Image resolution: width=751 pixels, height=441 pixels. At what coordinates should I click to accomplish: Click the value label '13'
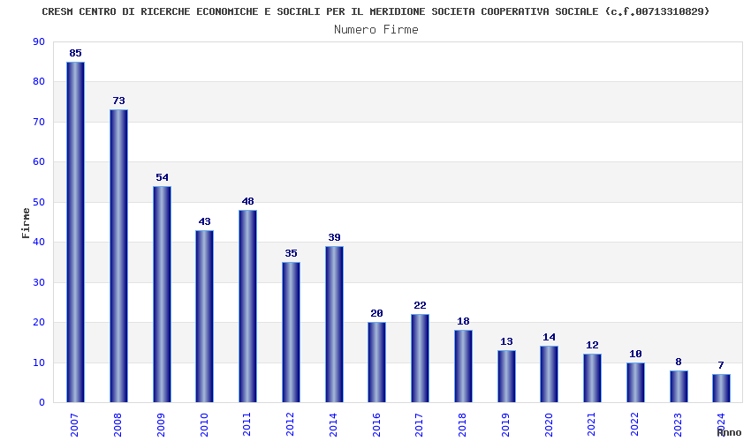point(506,341)
